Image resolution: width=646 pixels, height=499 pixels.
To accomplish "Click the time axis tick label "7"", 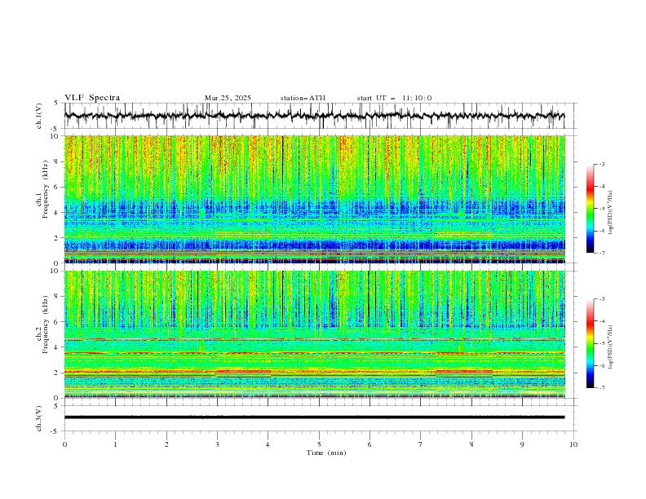I will point(421,444).
